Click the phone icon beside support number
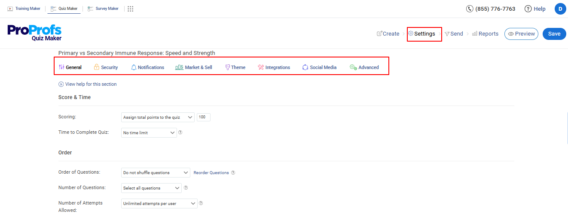568x217 pixels. [x=470, y=9]
